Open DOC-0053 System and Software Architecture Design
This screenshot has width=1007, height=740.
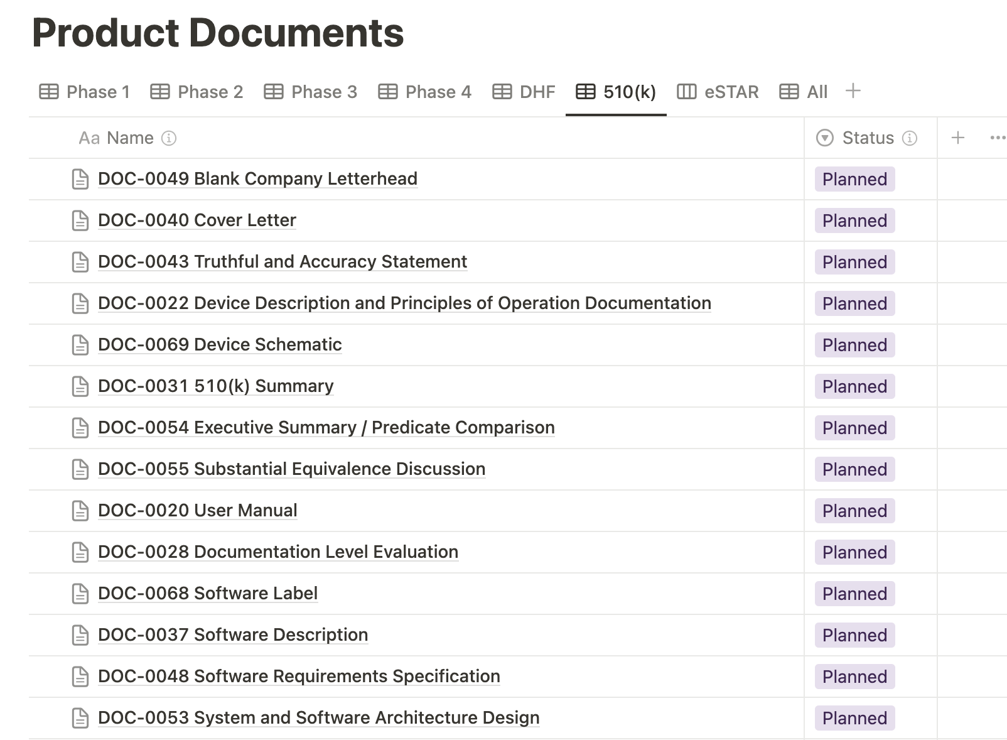click(318, 718)
